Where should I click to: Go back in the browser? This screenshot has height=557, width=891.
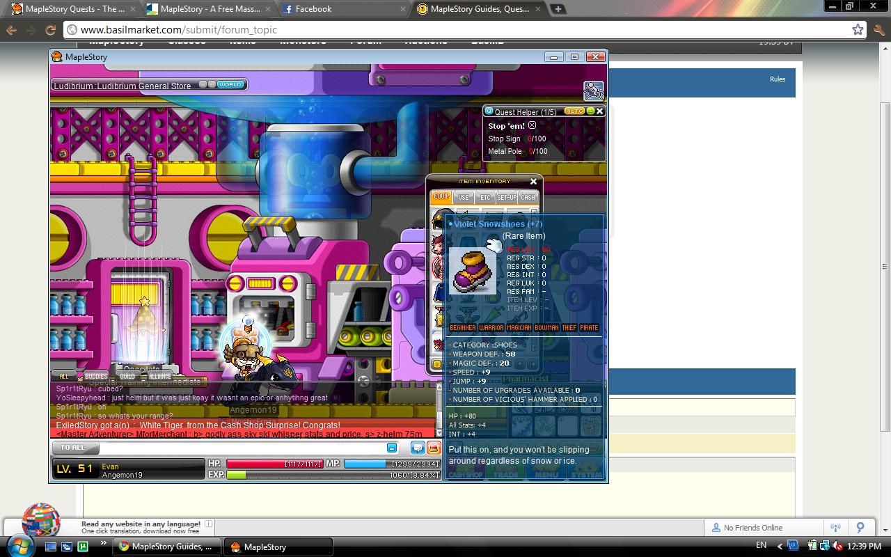pos(11,30)
